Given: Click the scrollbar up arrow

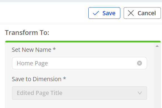Looking at the screenshot, I should tap(157, 46).
